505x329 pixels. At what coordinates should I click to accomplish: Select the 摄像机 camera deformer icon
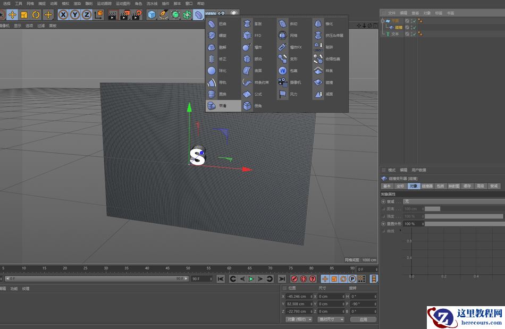(283, 82)
